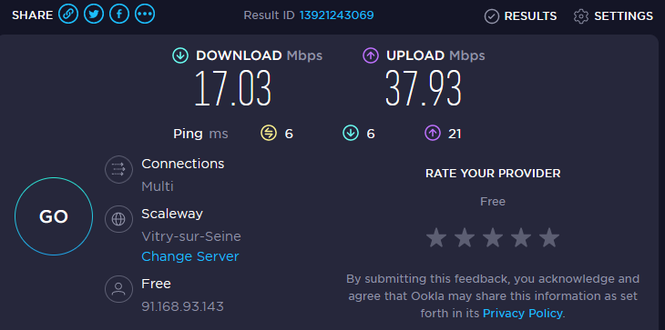665x330 pixels.
Task: Open the Privacy Policy link
Action: tap(523, 314)
